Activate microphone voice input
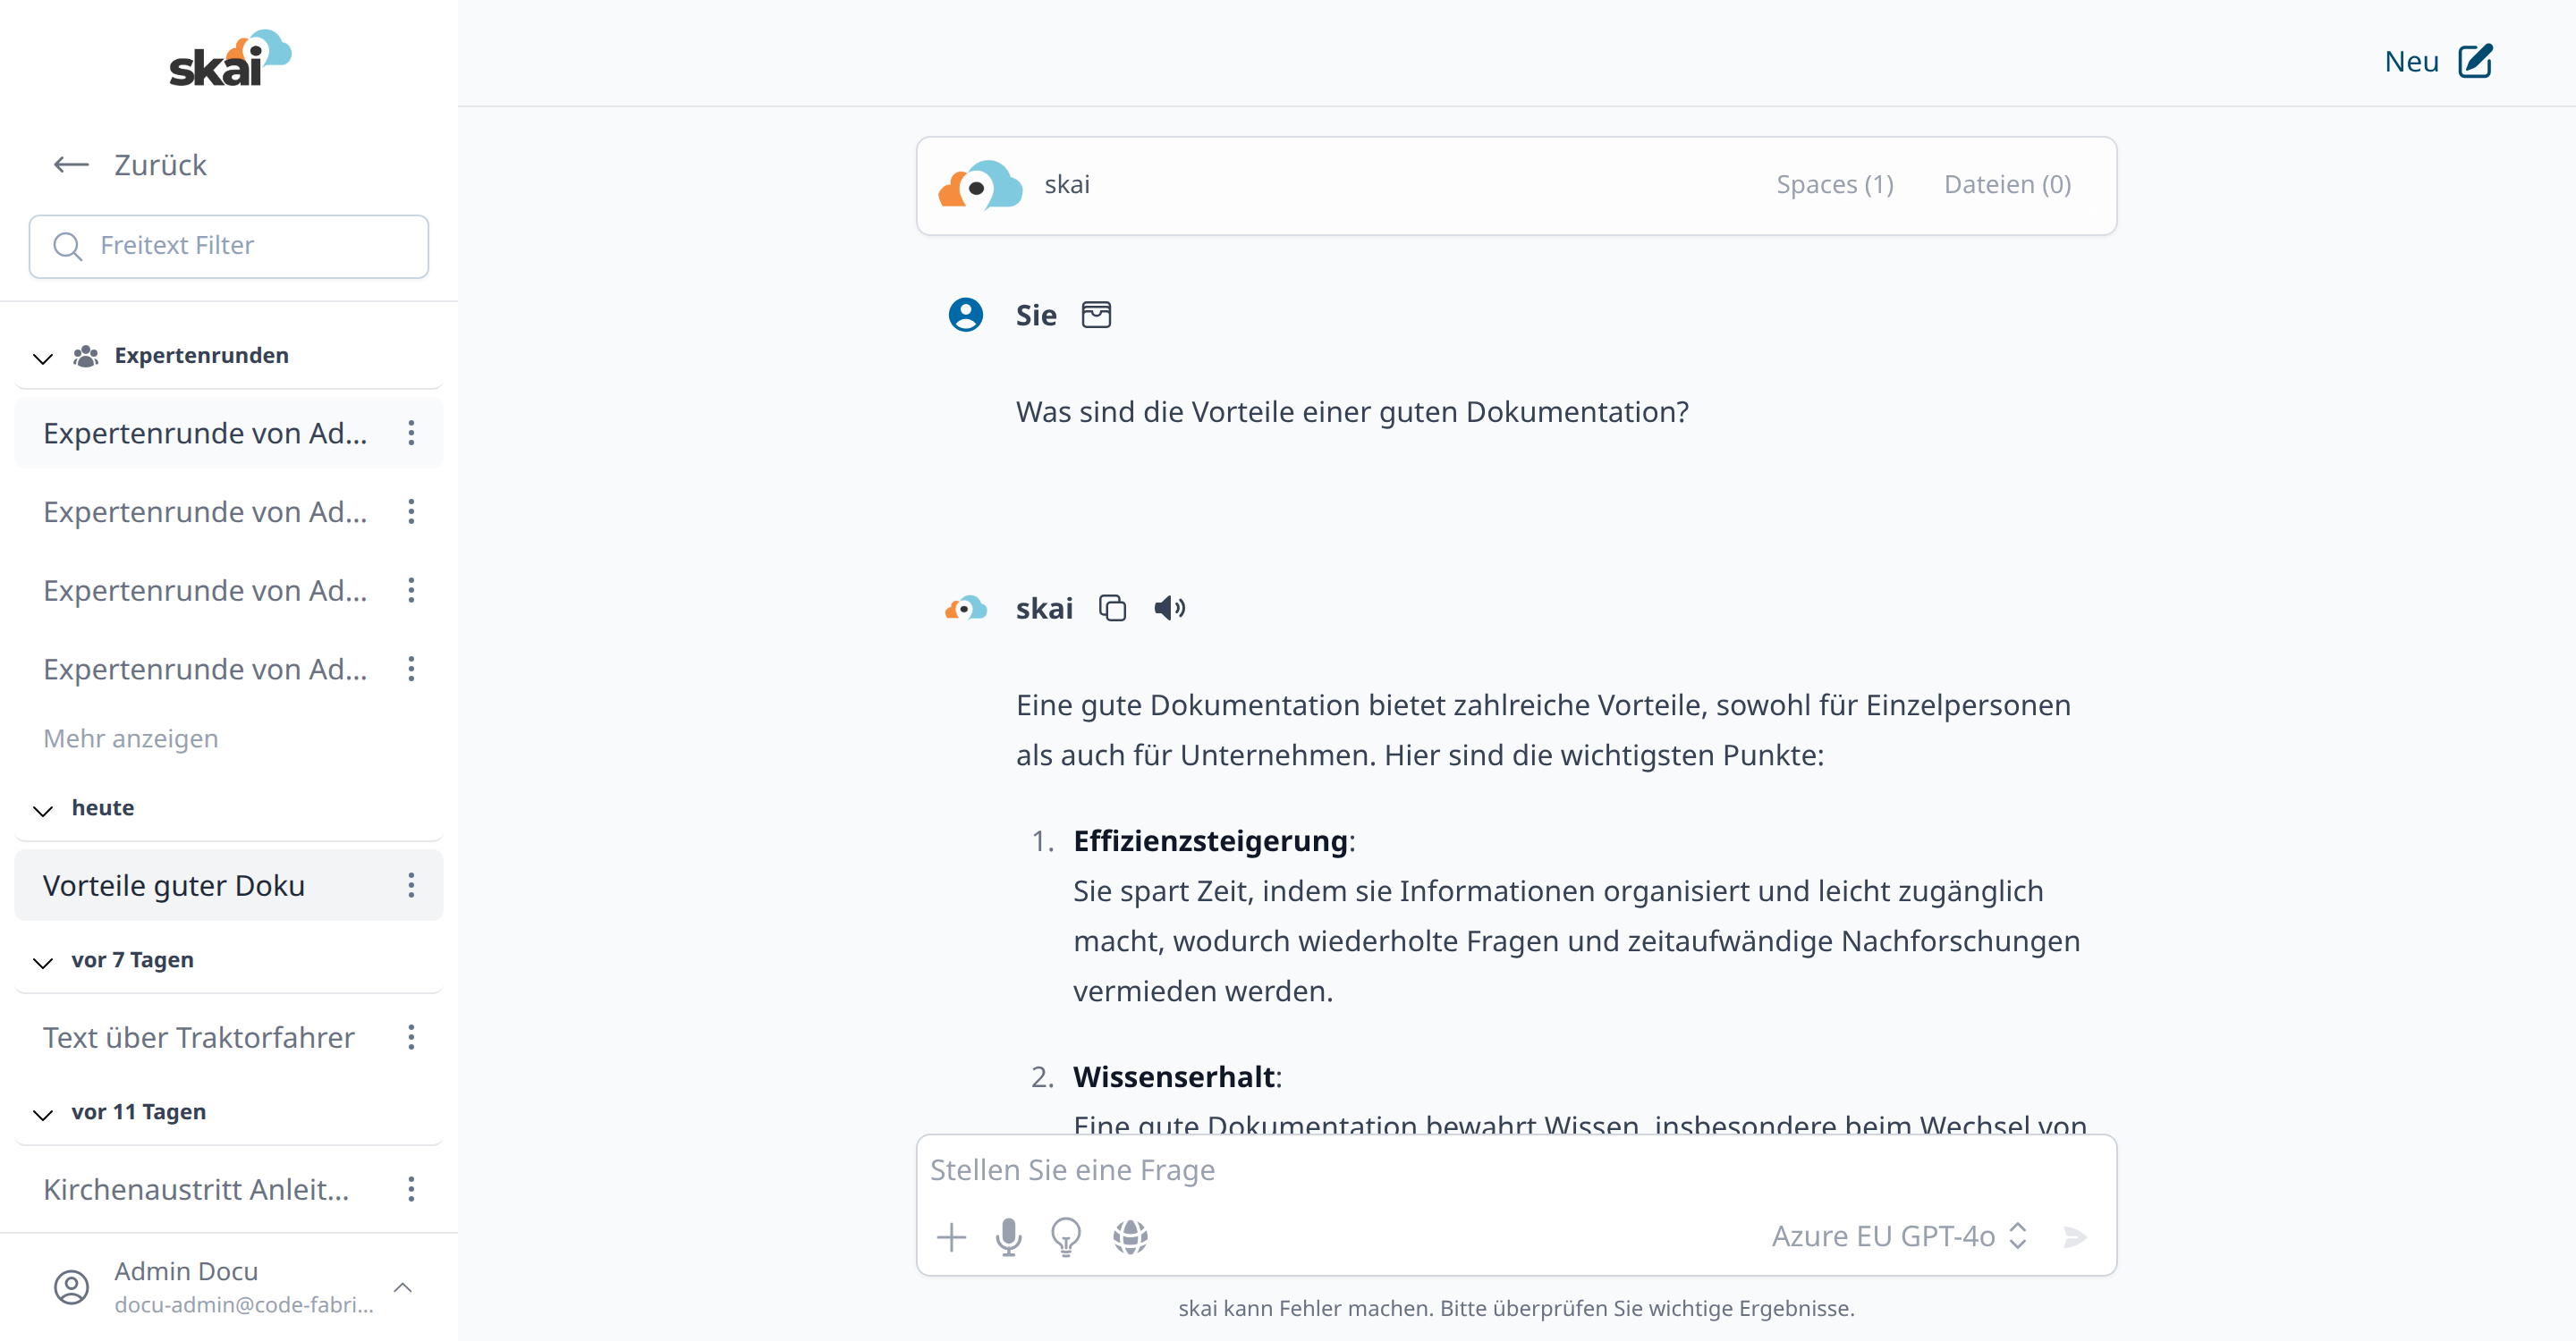Viewport: 2576px width, 1341px height. tap(1009, 1237)
